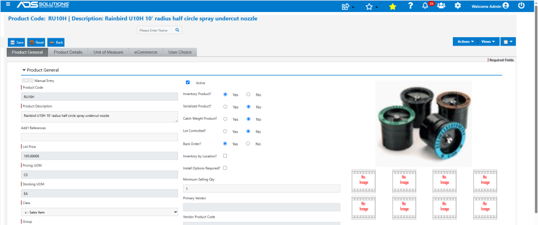Switch to User Choice tab

pos(180,52)
